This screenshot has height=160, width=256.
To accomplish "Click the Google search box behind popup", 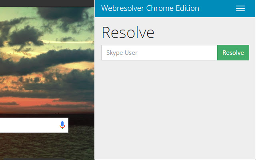I will click(34, 125).
